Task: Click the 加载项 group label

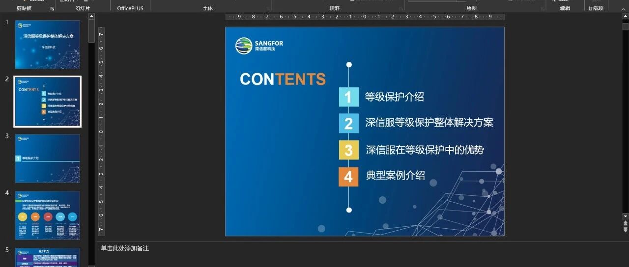Action: pyautogui.click(x=596, y=8)
